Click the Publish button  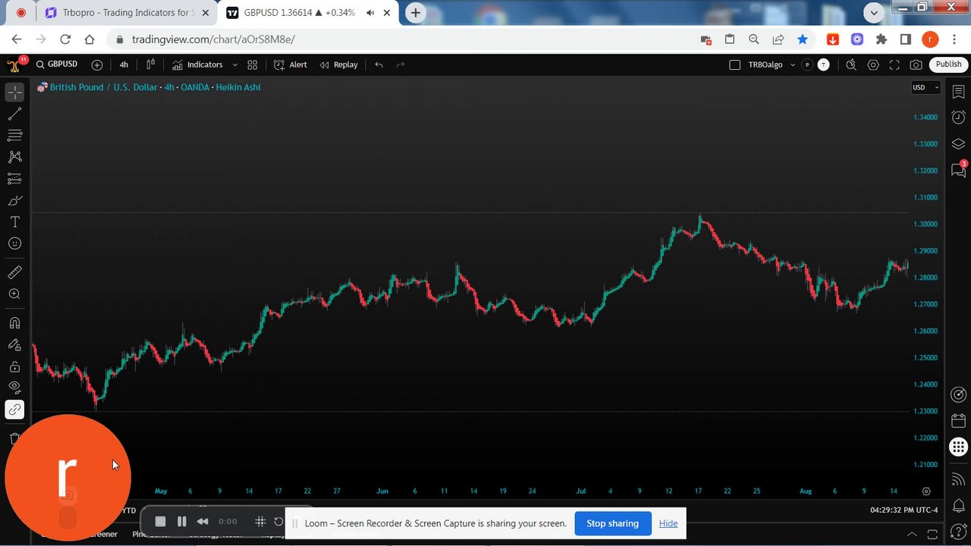(948, 64)
